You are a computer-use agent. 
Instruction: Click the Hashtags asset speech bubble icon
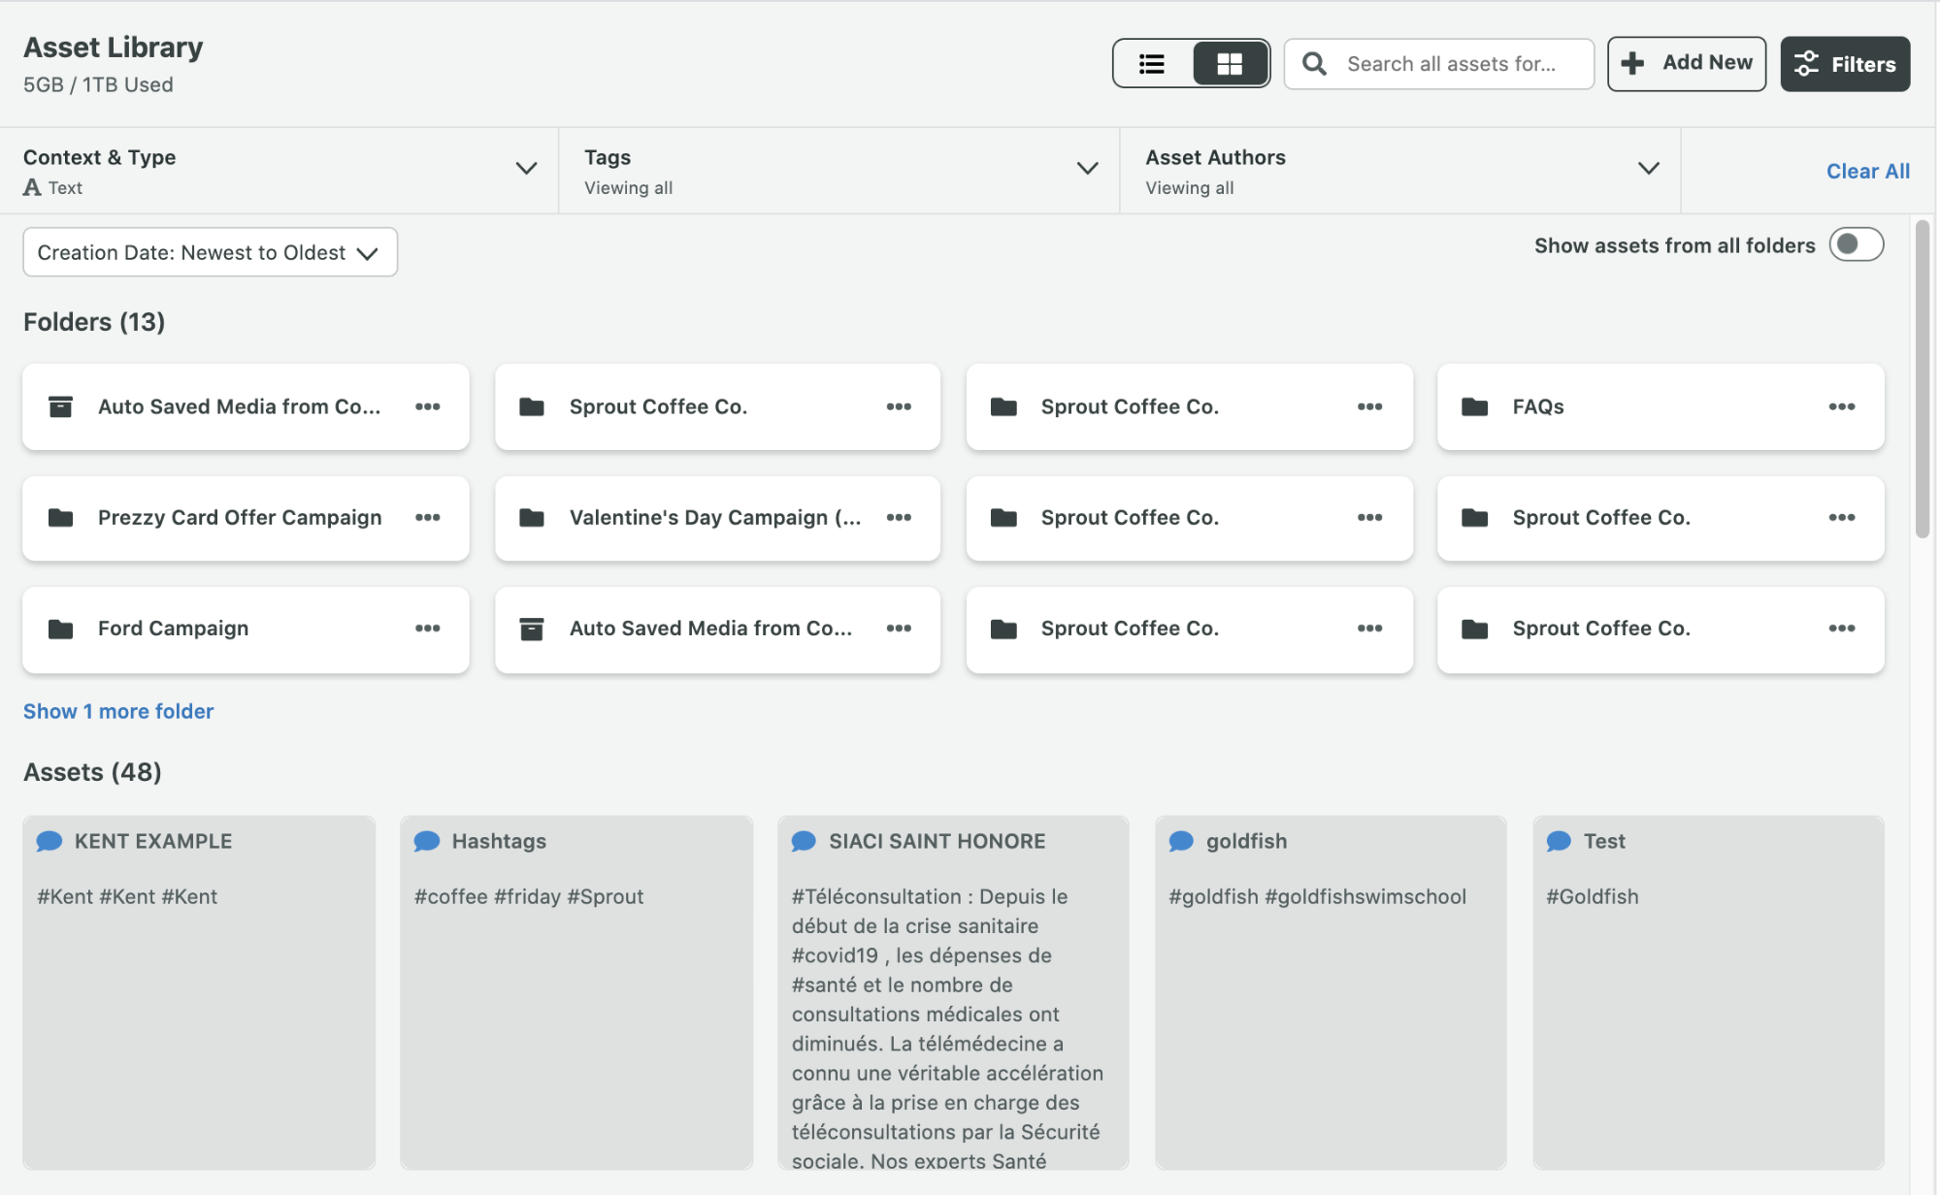(x=427, y=841)
